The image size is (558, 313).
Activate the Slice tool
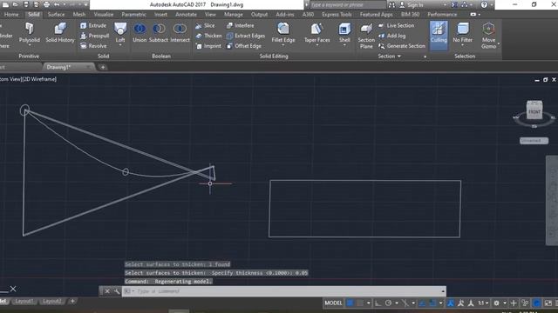(205, 25)
